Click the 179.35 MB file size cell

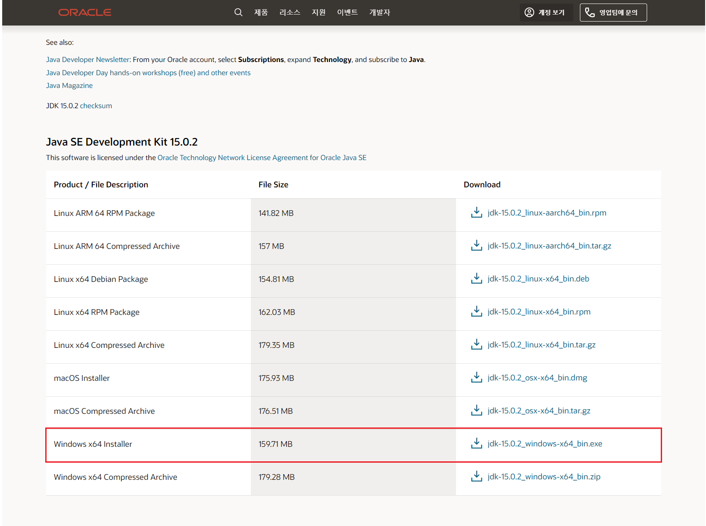pos(353,347)
